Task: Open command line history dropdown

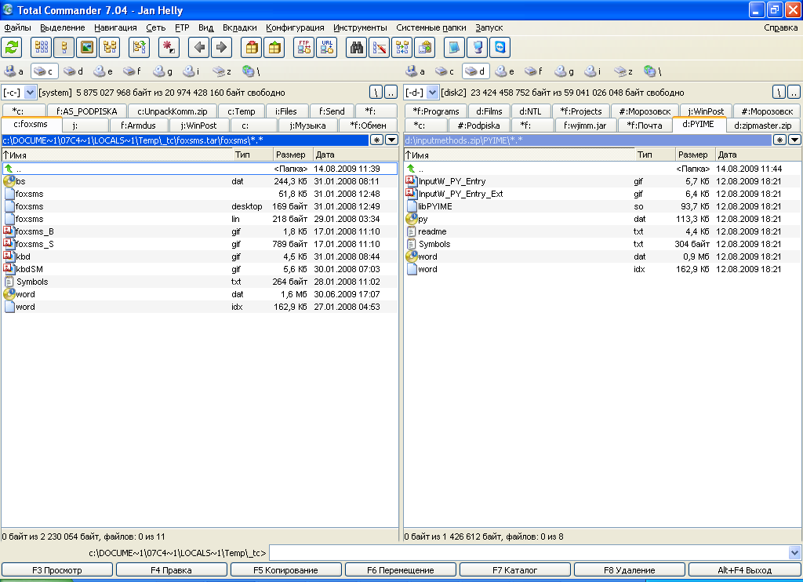Action: (x=795, y=553)
